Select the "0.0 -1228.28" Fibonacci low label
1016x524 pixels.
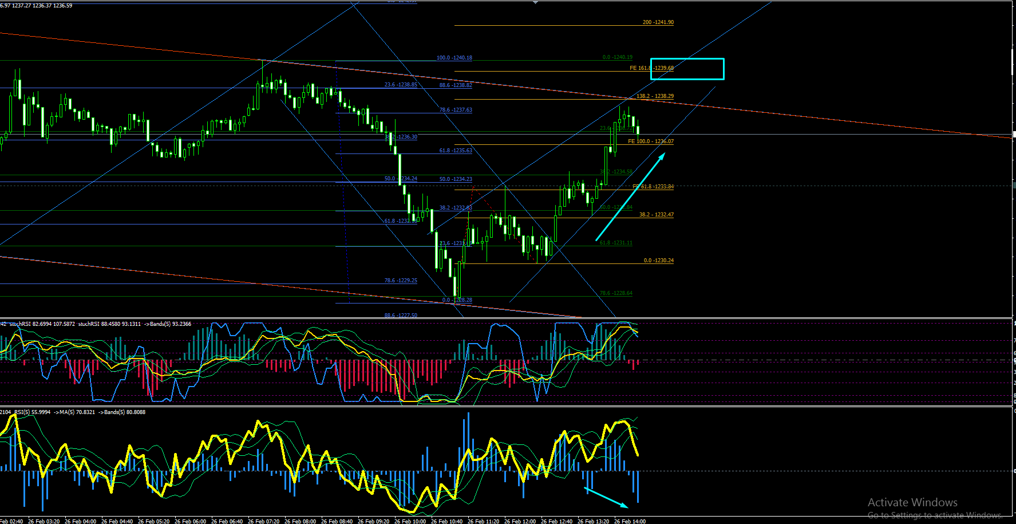(457, 300)
